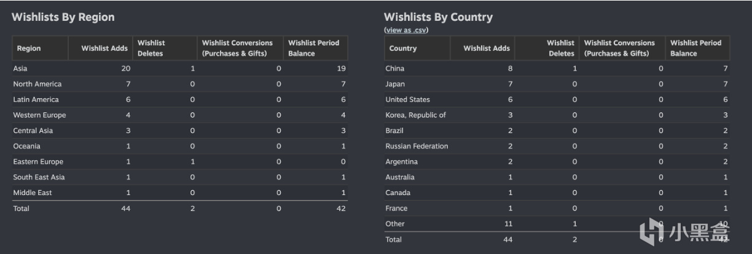
Task: Click the Country column header
Action: pyautogui.click(x=403, y=48)
